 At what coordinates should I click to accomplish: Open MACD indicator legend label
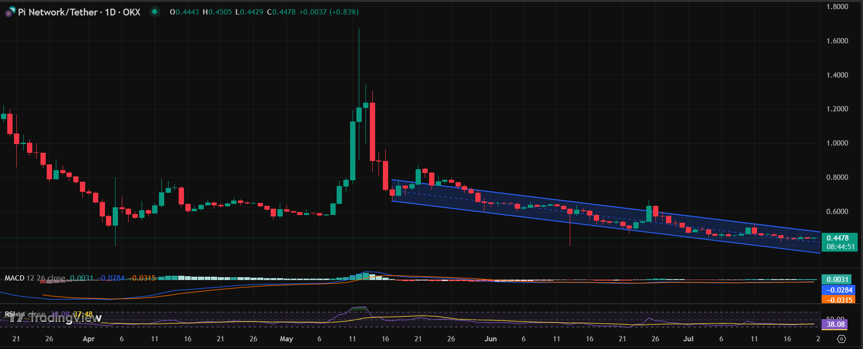point(14,278)
